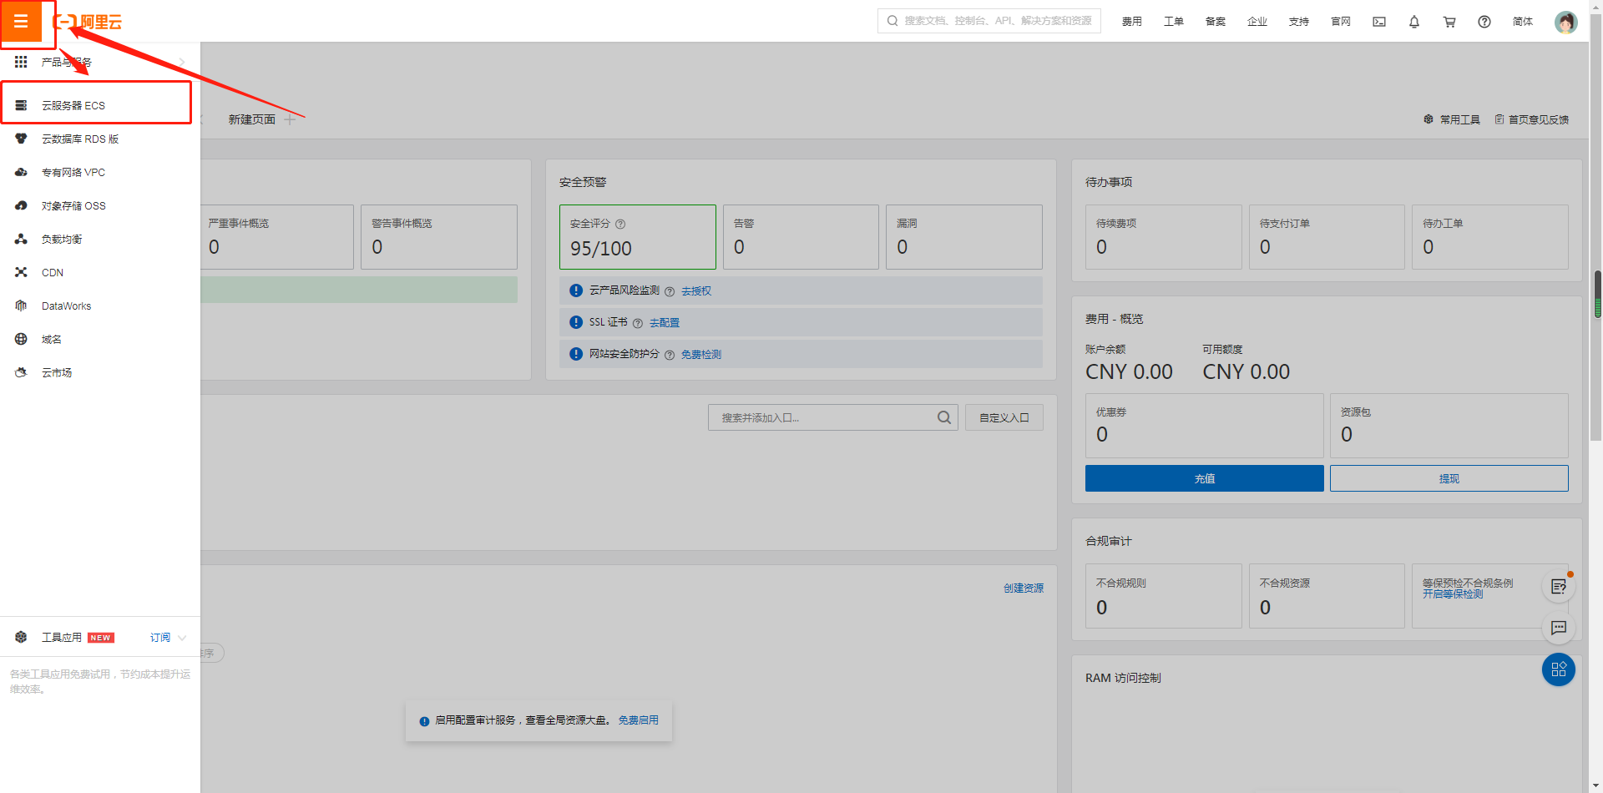Click the 对象存储 OSS icon

pyautogui.click(x=22, y=205)
